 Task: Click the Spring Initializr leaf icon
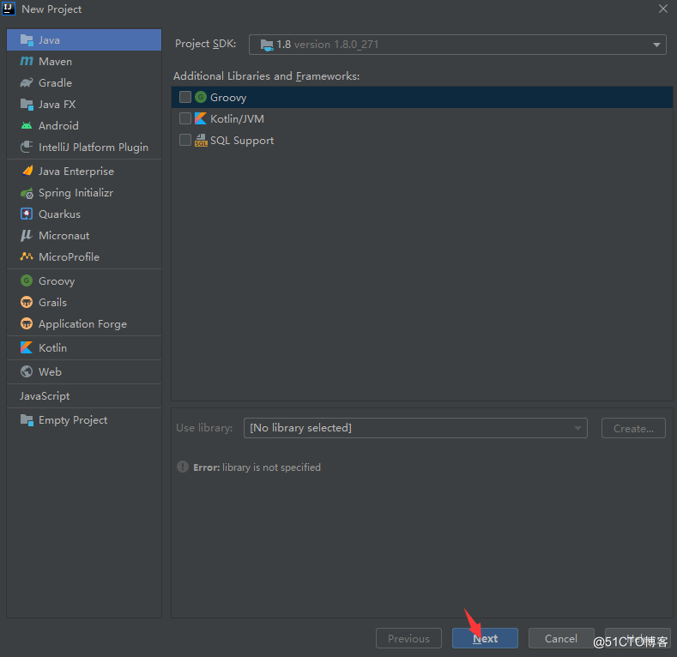pos(27,193)
